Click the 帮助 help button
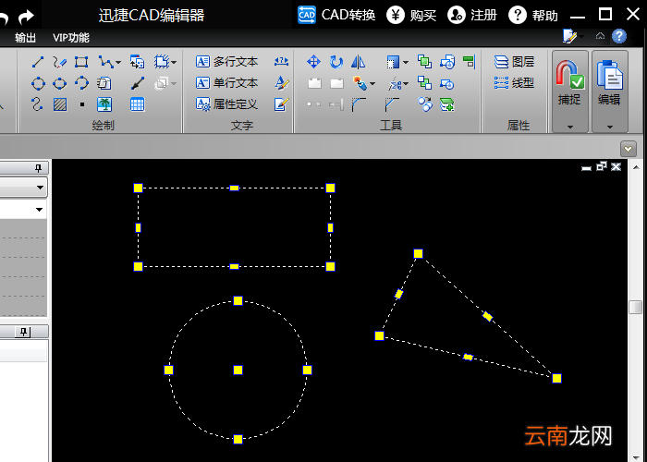The height and width of the screenshot is (462, 647). point(533,16)
